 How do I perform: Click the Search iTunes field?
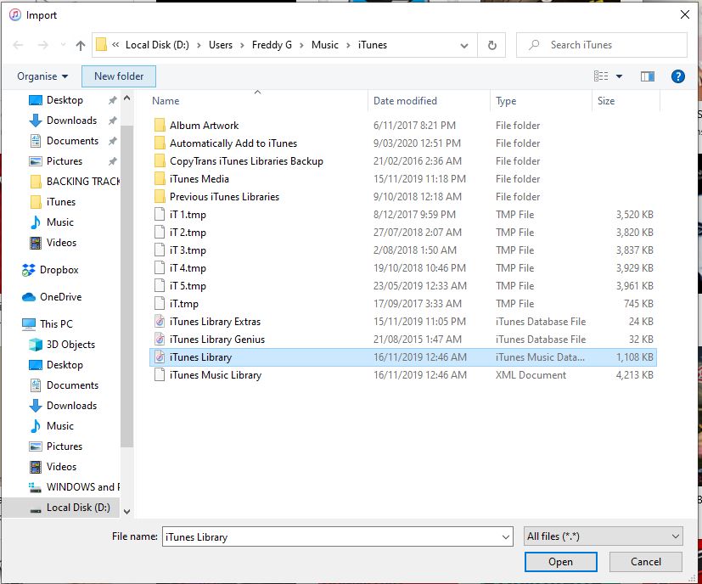coord(602,45)
